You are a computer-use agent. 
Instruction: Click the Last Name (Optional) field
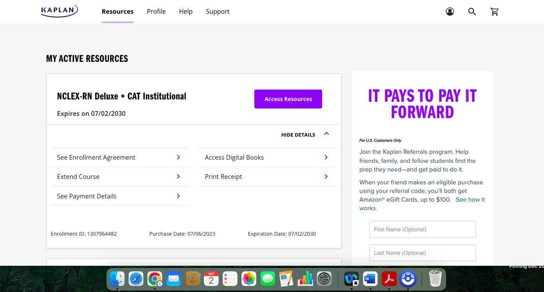click(422, 253)
